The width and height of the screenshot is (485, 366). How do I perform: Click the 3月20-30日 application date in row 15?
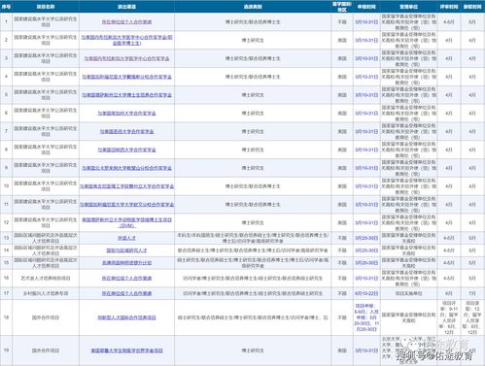tap(366, 263)
